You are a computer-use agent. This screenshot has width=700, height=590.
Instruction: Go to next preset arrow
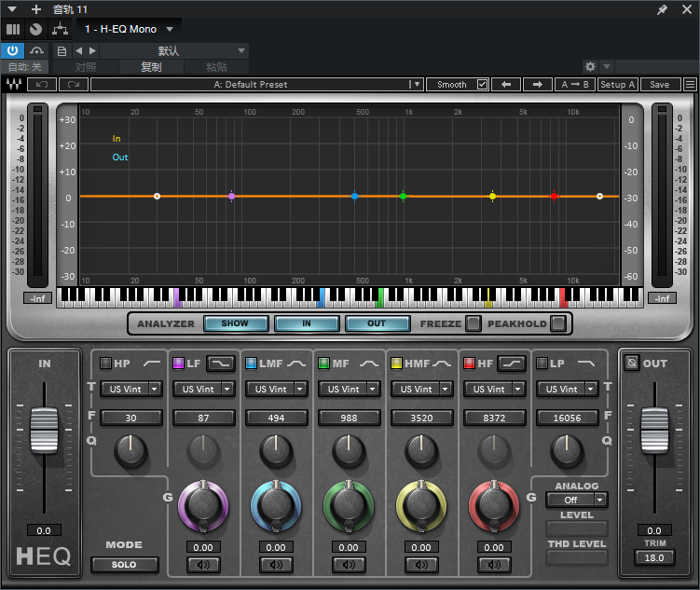pyautogui.click(x=92, y=51)
